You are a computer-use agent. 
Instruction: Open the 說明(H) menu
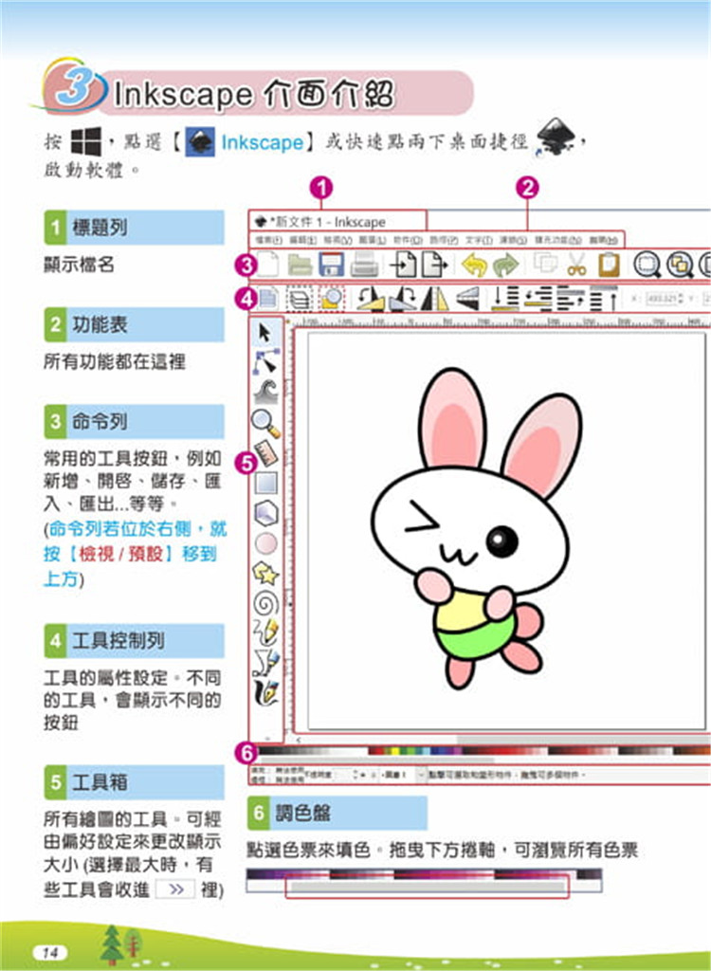603,240
